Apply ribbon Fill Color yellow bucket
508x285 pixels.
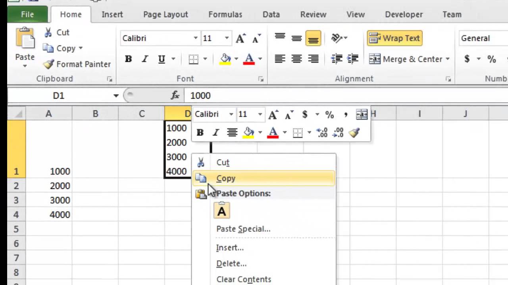(x=225, y=59)
